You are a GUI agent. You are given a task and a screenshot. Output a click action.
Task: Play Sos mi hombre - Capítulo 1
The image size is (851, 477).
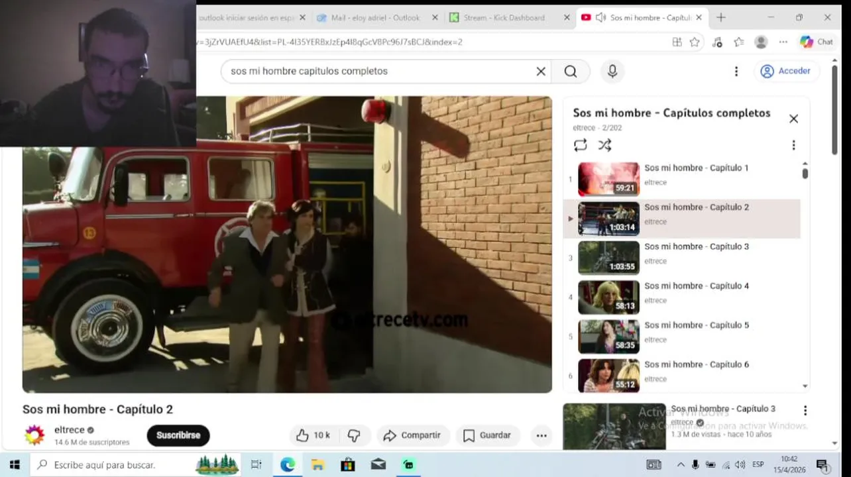pyautogui.click(x=682, y=180)
